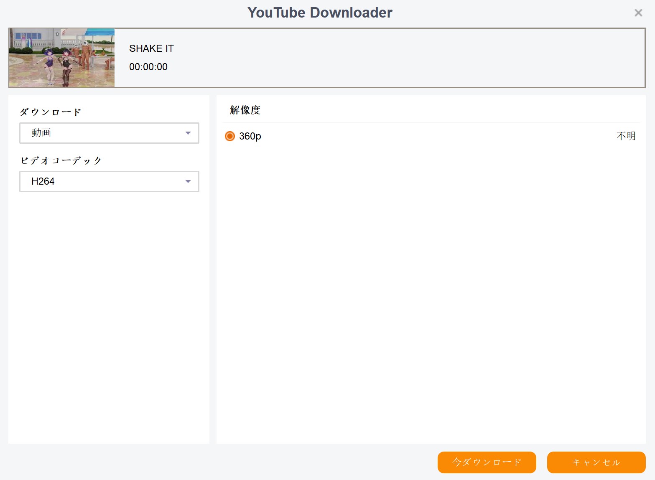Click the 今ダウンロード button
Viewport: 655px width, 480px height.
pos(487,462)
